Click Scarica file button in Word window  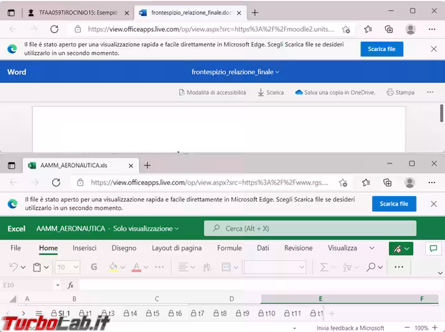[x=381, y=49]
